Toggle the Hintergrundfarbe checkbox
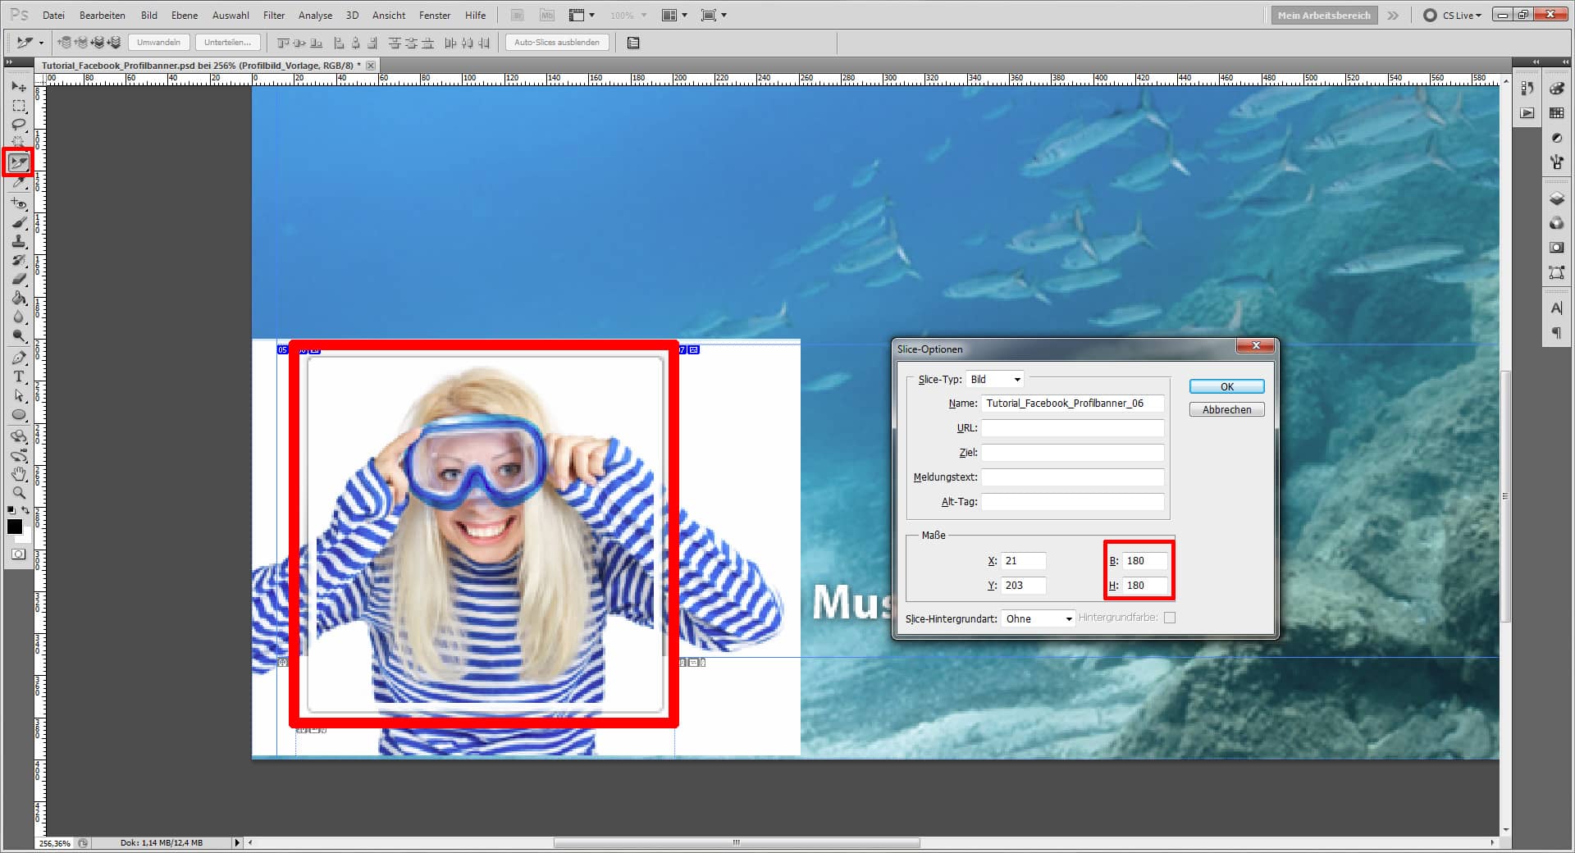1575x853 pixels. tap(1170, 618)
